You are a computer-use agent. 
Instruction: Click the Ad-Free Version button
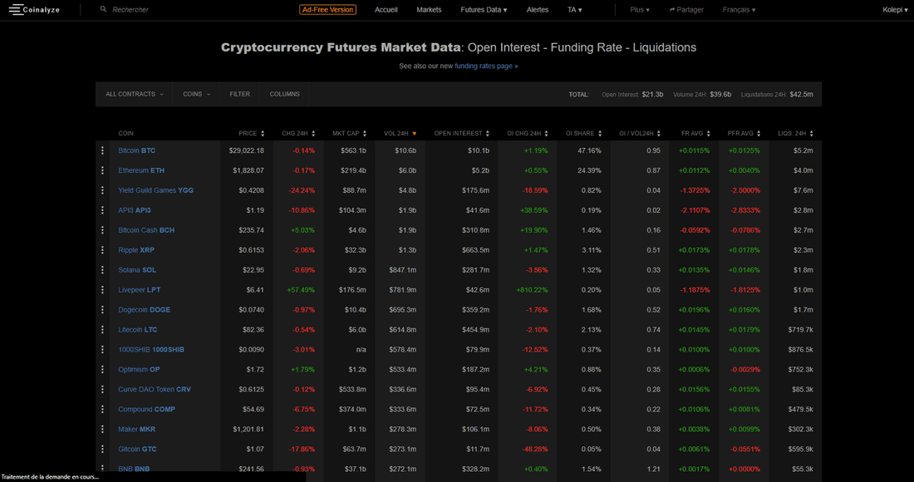pyautogui.click(x=327, y=10)
